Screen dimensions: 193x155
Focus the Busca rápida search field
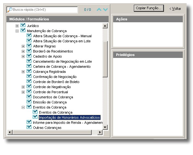coord(42,10)
